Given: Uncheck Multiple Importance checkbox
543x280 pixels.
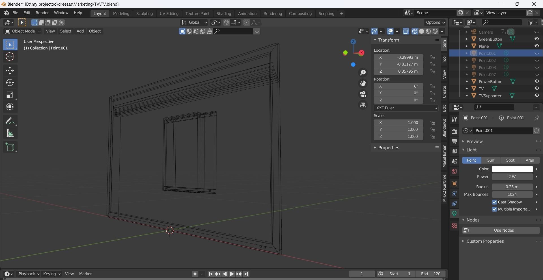Looking at the screenshot, I should pyautogui.click(x=494, y=209).
